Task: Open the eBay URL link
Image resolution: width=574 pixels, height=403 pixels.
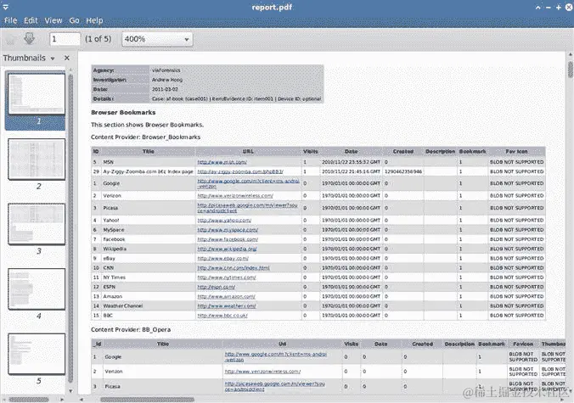Action: tap(223, 258)
